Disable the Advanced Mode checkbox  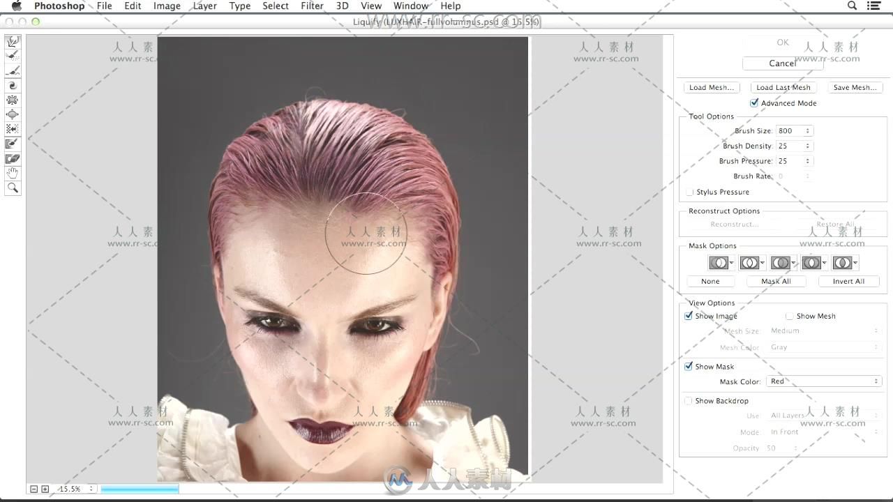(x=754, y=102)
